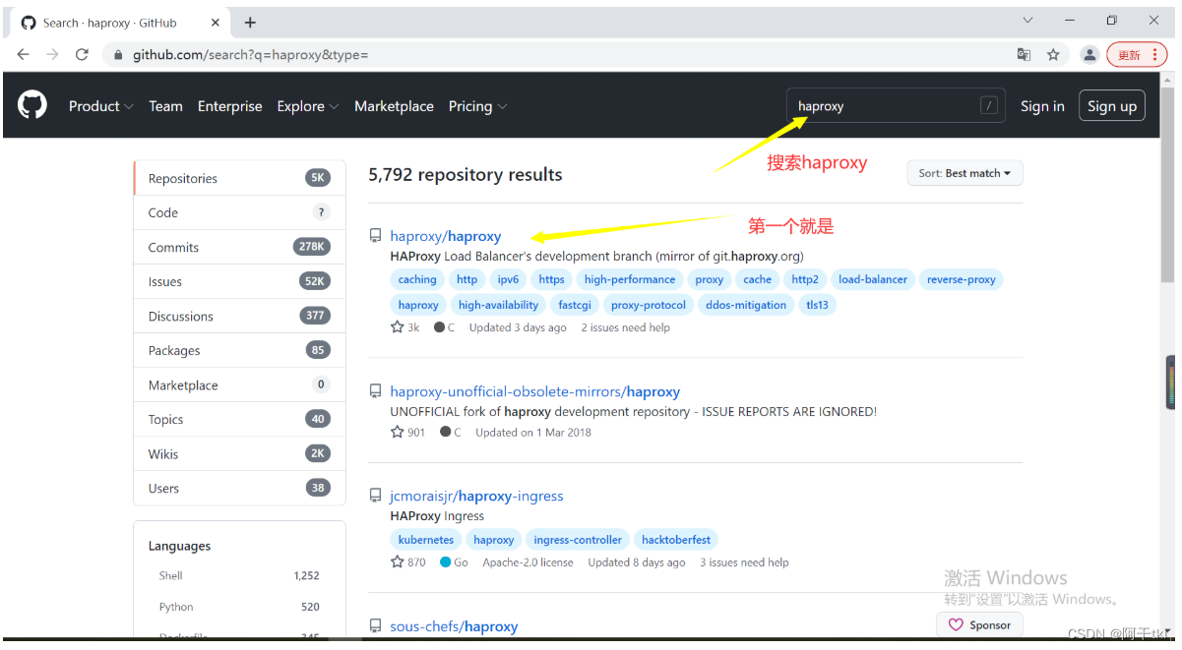Click 2 issues need help link
Image resolution: width=1182 pixels, height=650 pixels.
point(626,327)
